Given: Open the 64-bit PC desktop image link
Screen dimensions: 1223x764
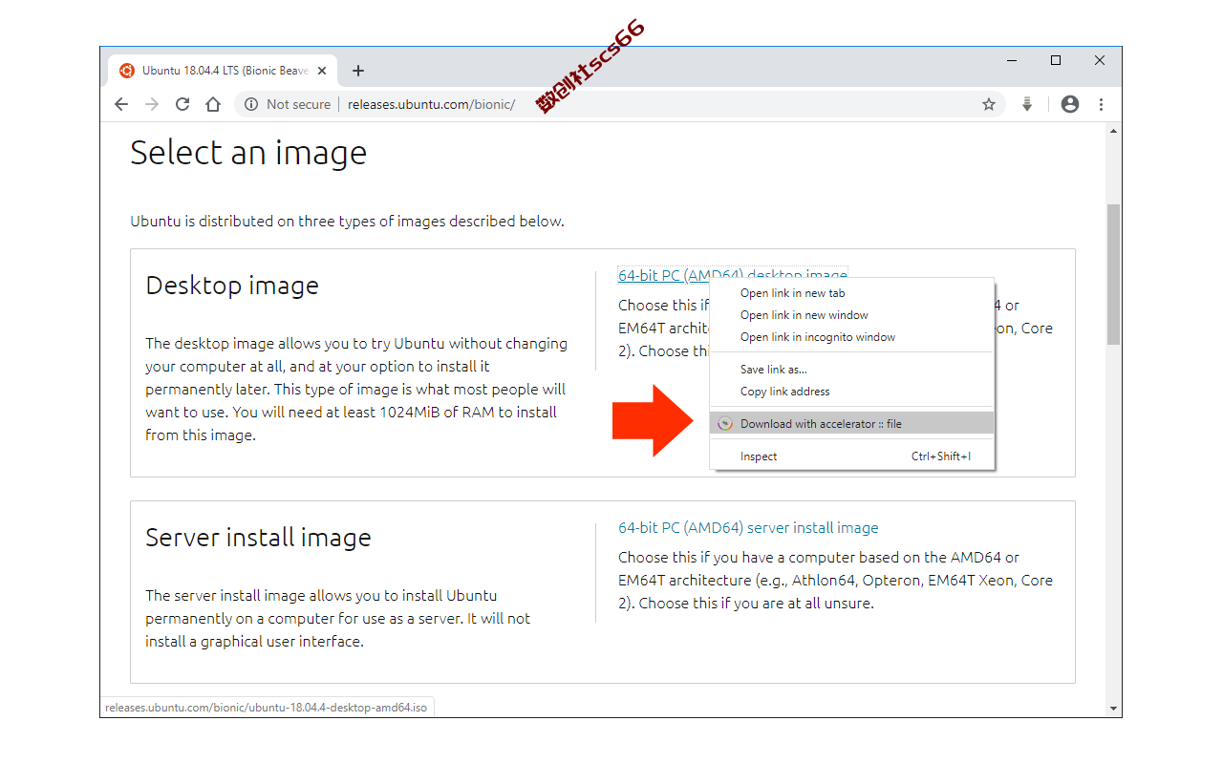Looking at the screenshot, I should pos(733,275).
